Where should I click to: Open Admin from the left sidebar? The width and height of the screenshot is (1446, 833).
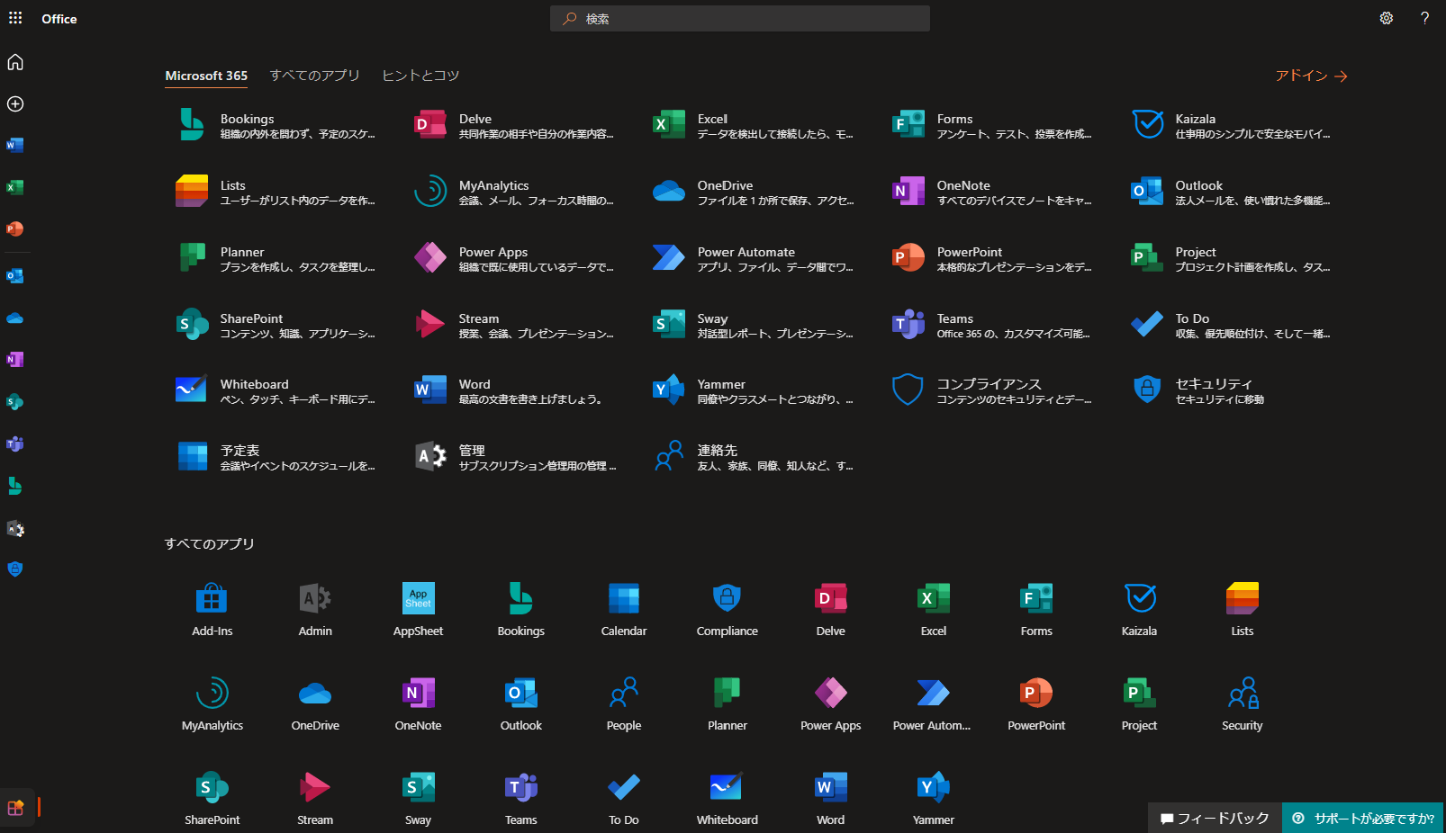pos(15,529)
